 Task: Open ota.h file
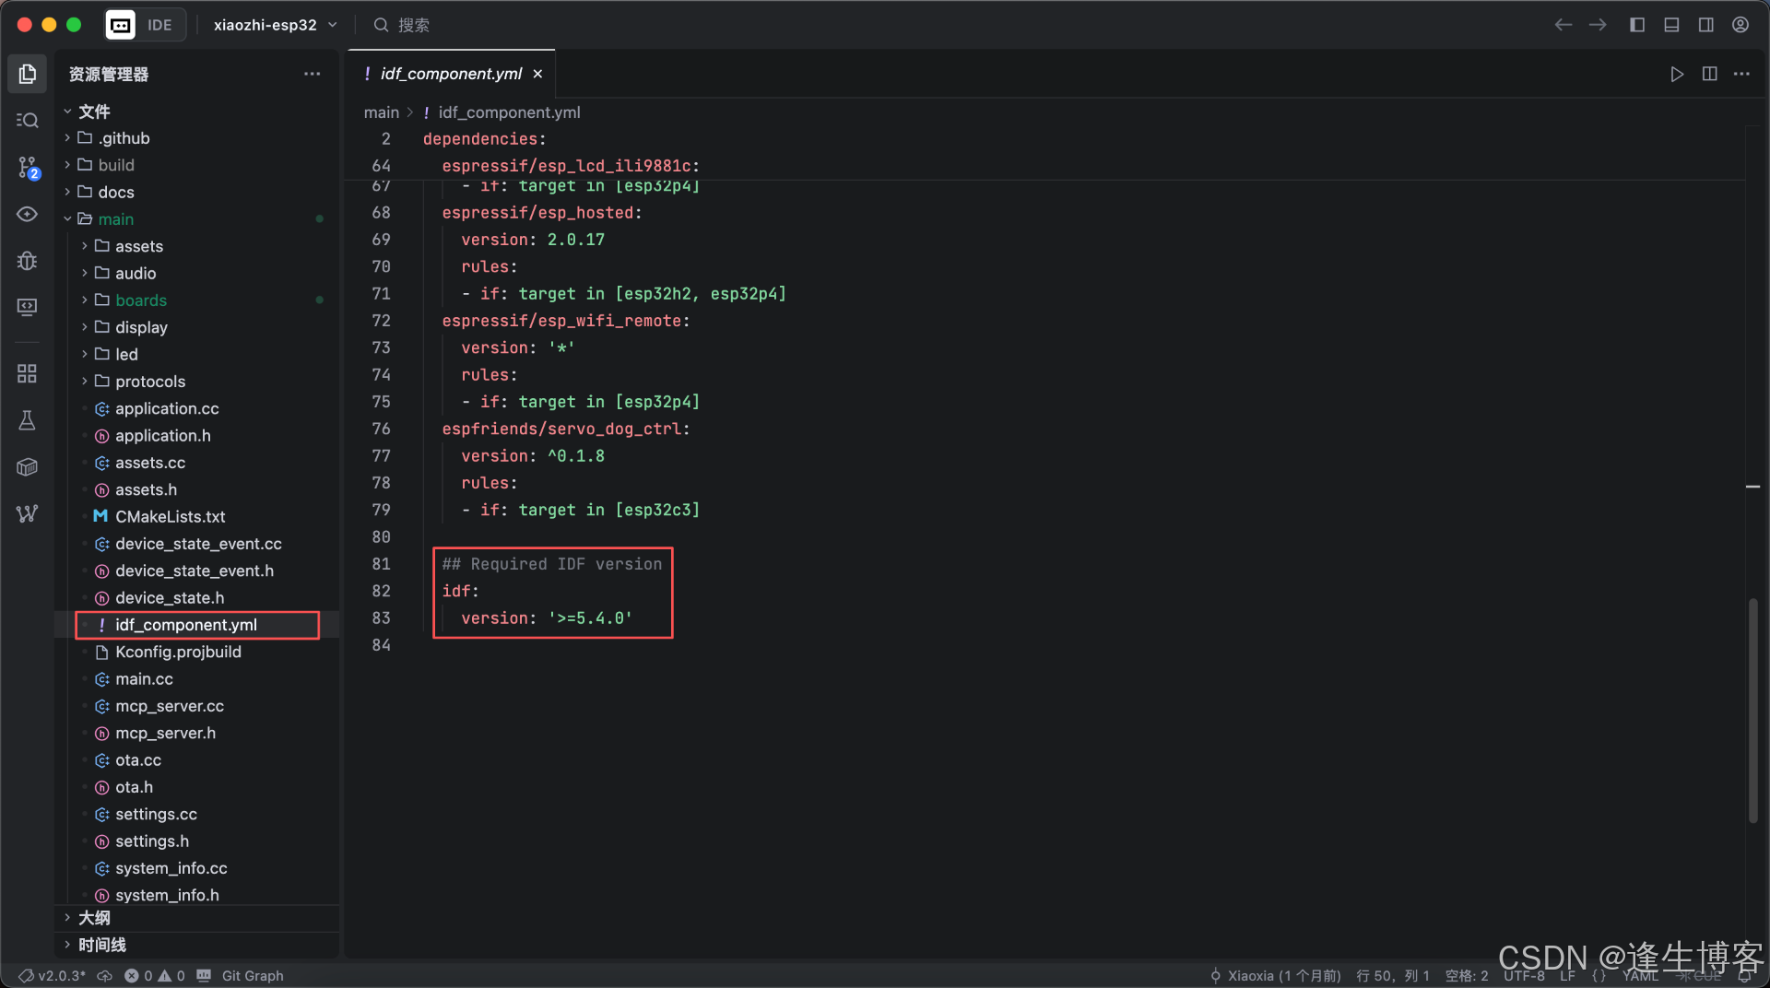tap(134, 787)
